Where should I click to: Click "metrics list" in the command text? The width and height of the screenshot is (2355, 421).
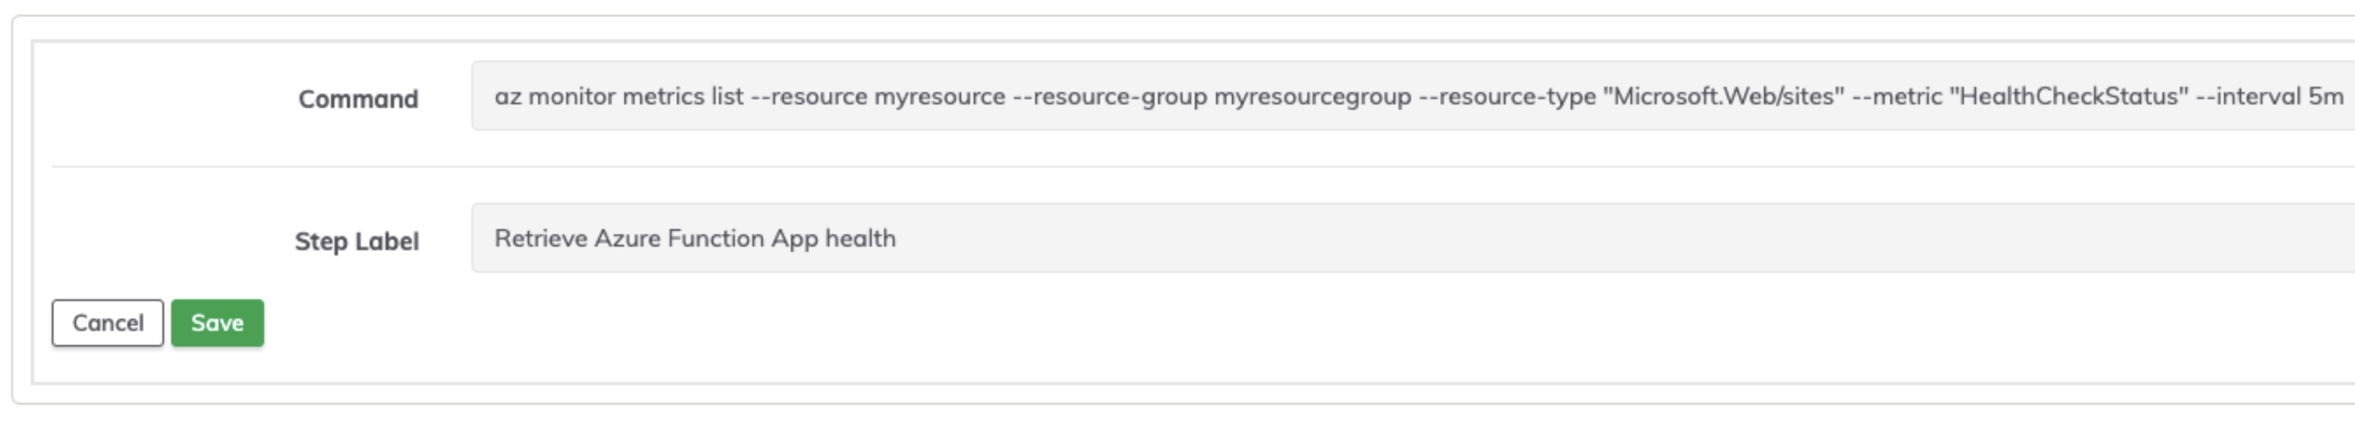(x=683, y=96)
